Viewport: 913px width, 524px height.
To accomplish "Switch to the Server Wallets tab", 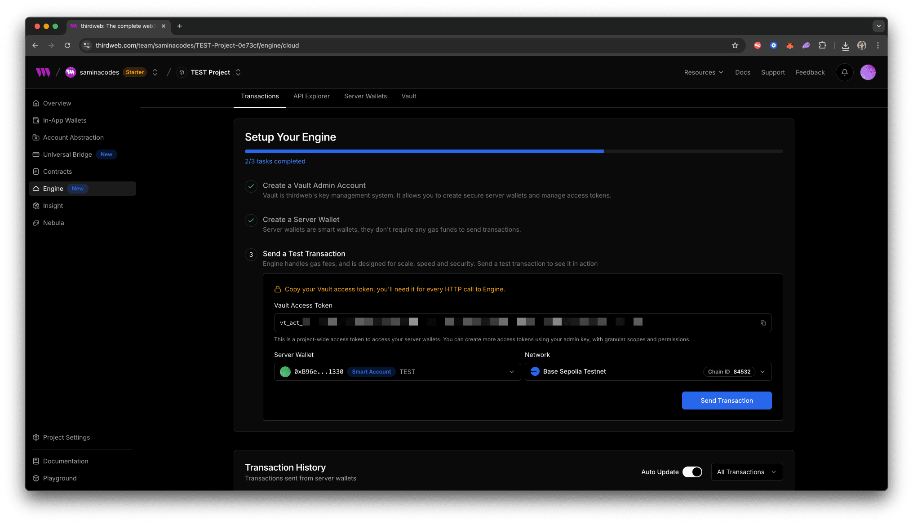I will tap(365, 96).
